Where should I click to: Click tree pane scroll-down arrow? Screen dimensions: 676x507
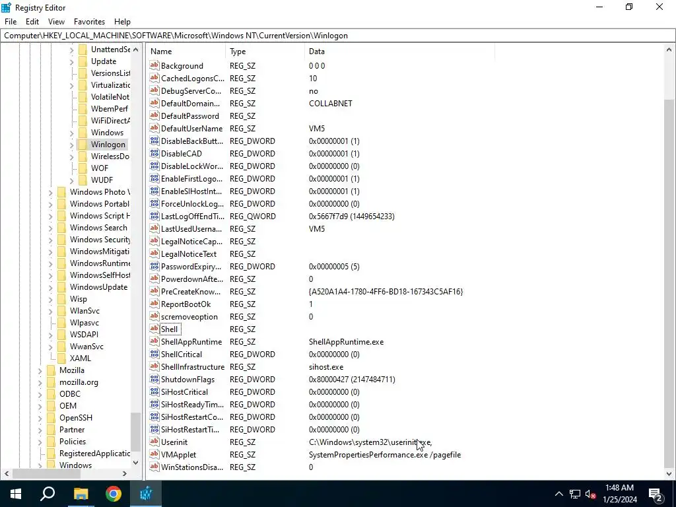coord(135,463)
